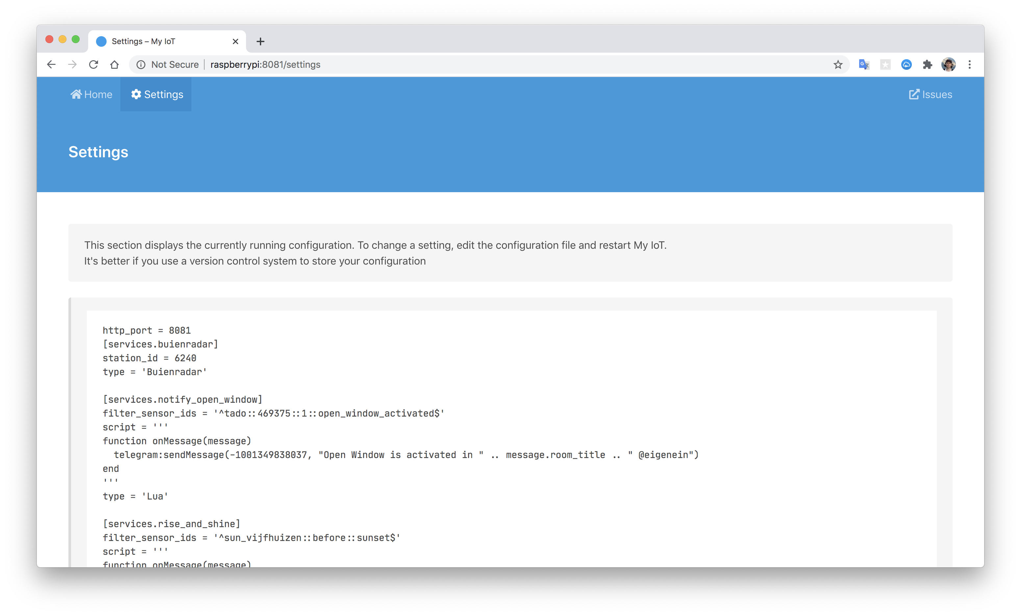1021x616 pixels.
Task: Bookmark this page with star icon
Action: tap(838, 65)
